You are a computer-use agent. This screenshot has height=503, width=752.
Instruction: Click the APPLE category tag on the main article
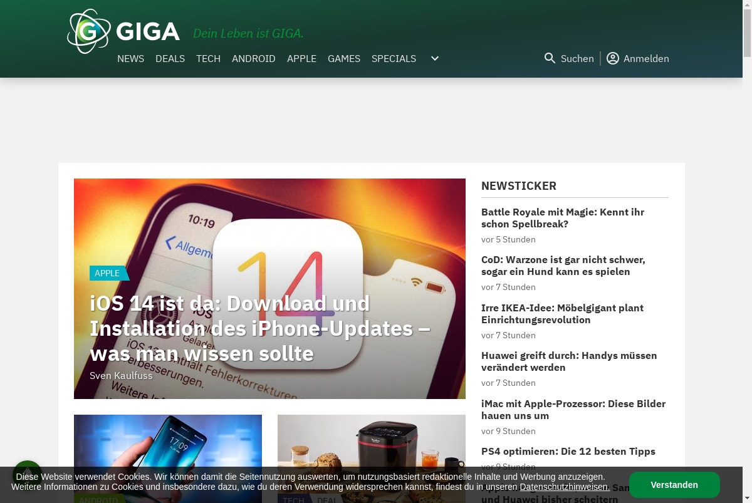tap(109, 273)
